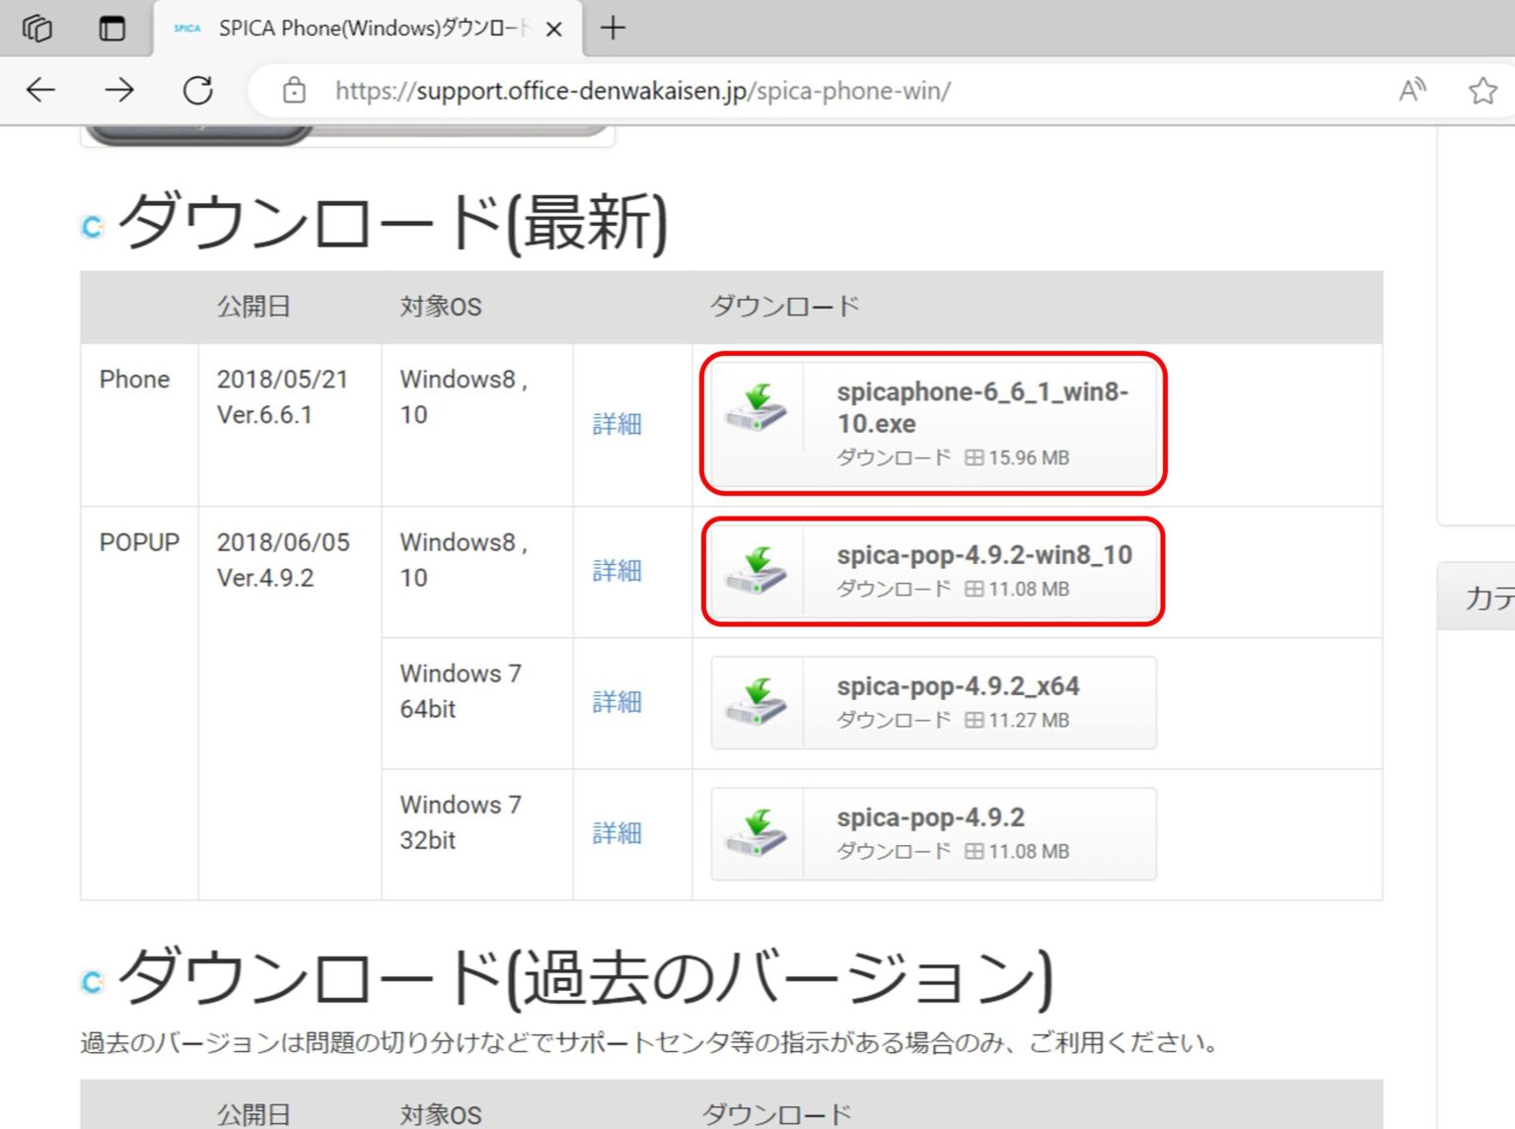Click the SPICA favicon in the browser tab

pyautogui.click(x=186, y=28)
